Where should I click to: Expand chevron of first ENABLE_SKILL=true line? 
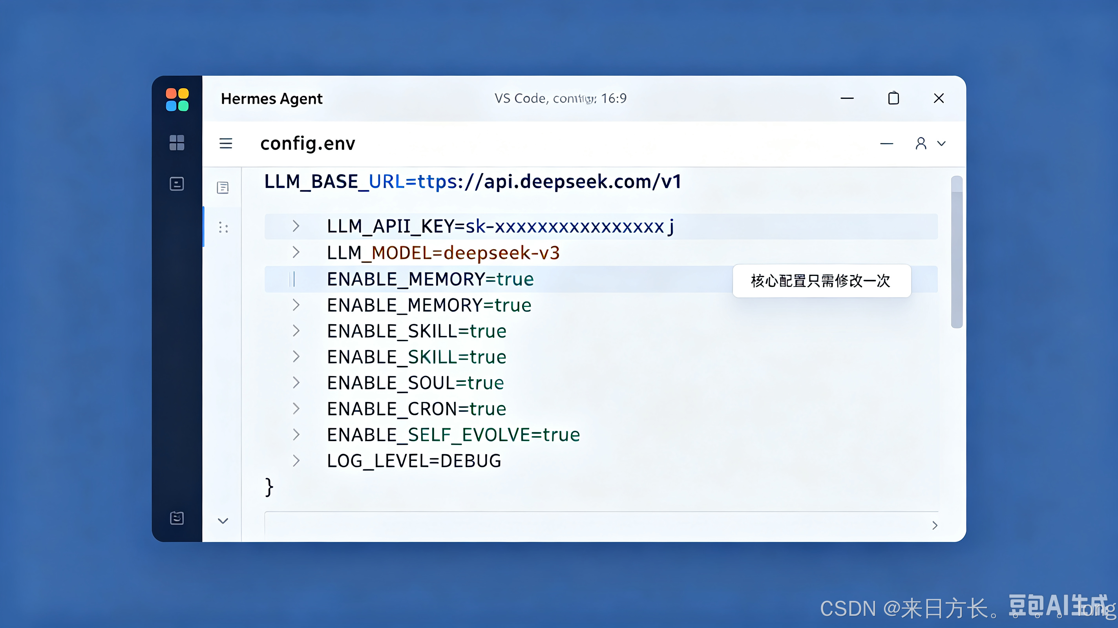pyautogui.click(x=296, y=331)
